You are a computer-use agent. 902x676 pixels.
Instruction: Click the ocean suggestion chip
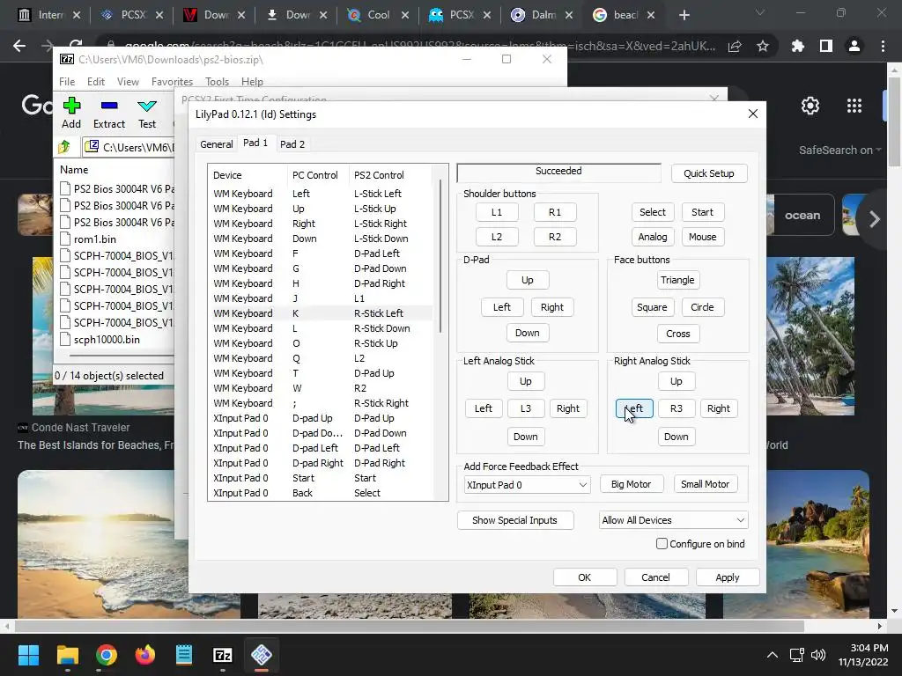pos(802,216)
